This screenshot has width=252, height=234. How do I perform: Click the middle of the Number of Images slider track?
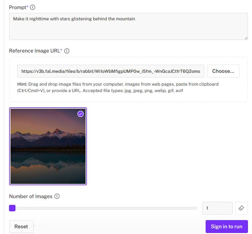pyautogui.click(x=105, y=208)
